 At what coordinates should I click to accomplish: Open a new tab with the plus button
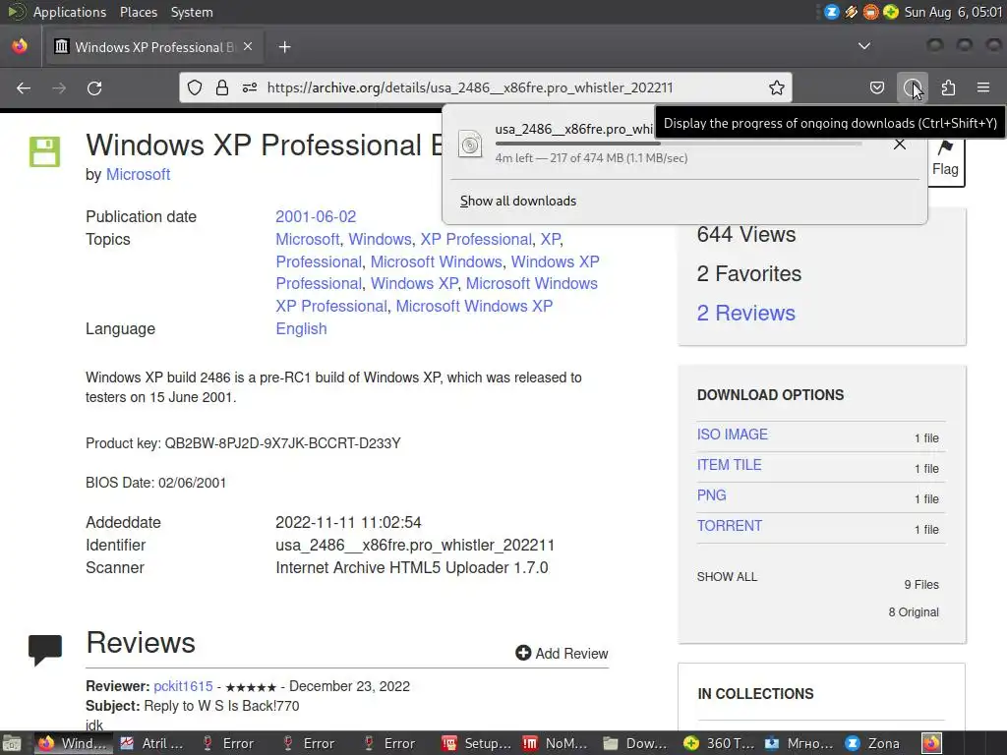[x=284, y=47]
